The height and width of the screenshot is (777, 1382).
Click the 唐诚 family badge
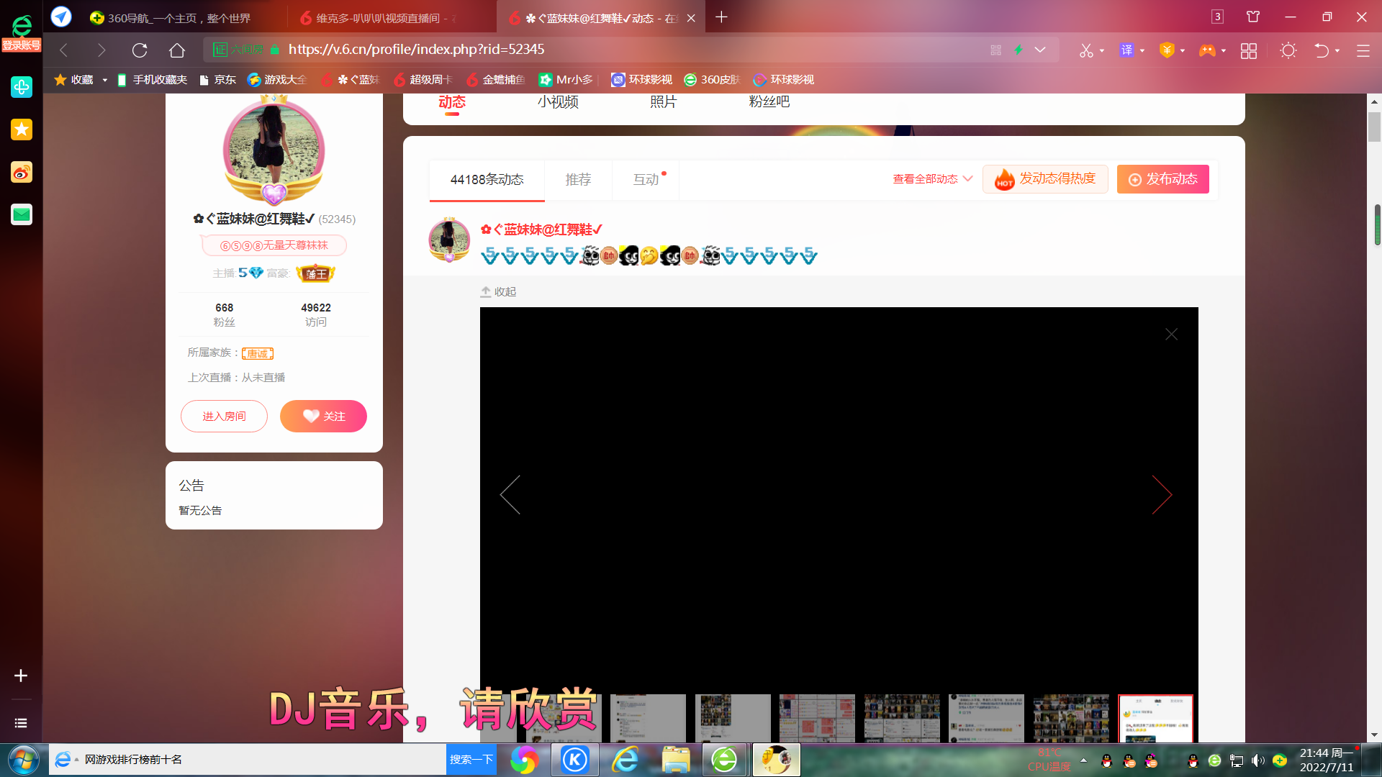point(258,353)
